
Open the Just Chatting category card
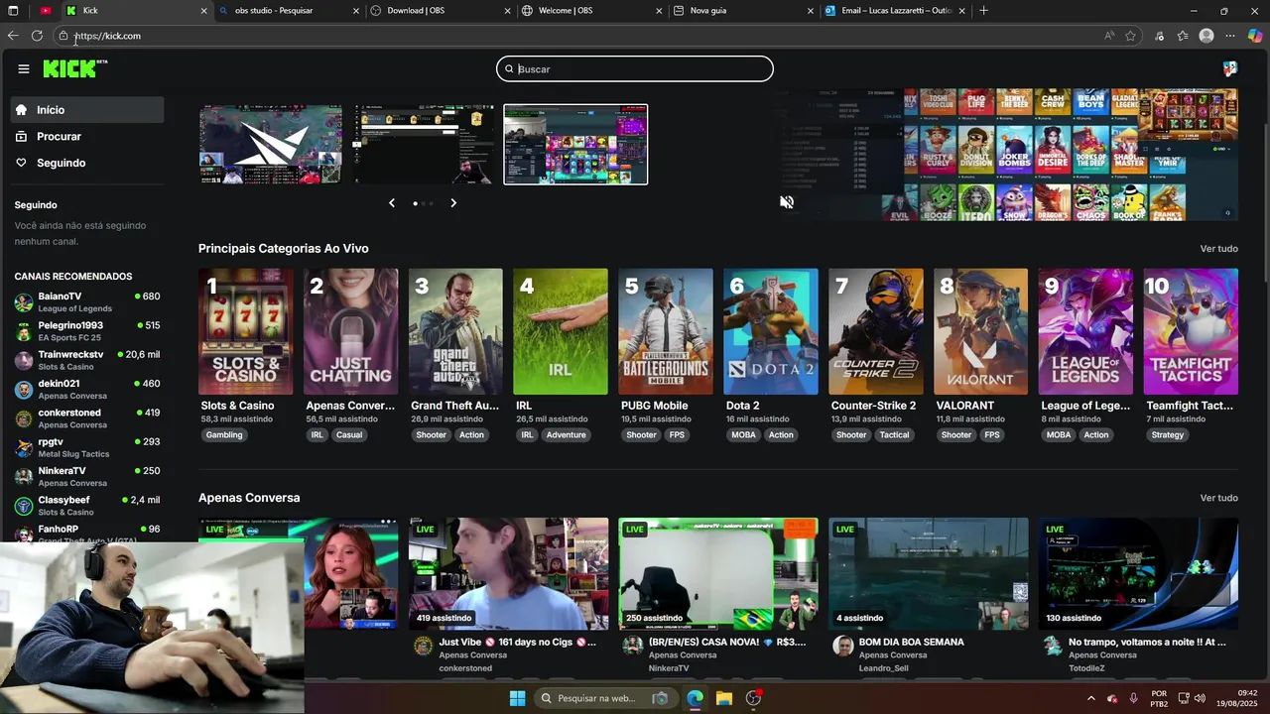click(x=351, y=331)
